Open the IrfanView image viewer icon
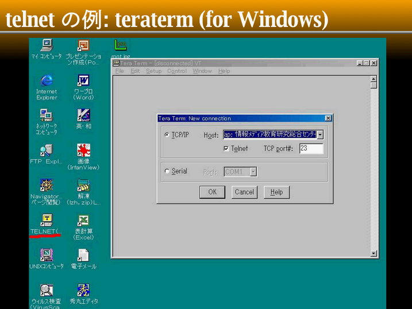 pos(83,150)
